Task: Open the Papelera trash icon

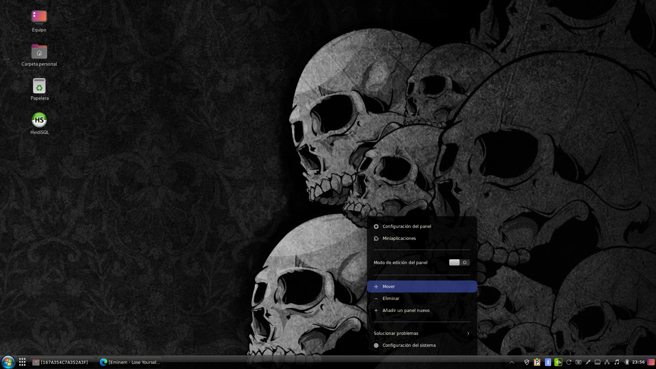Action: point(39,90)
